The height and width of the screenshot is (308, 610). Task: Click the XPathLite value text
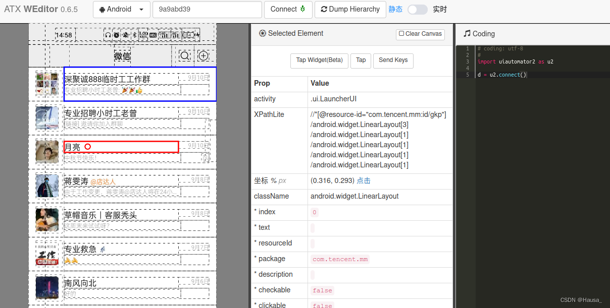(x=378, y=140)
